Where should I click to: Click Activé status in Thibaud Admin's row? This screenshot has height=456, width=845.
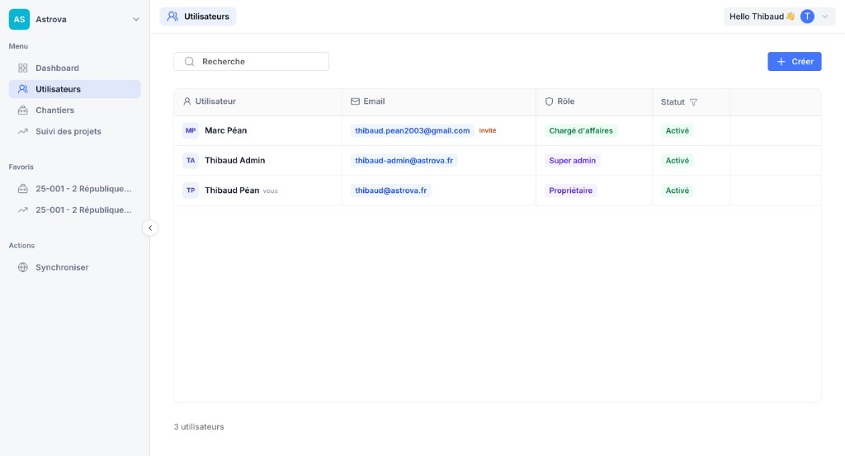[677, 161]
